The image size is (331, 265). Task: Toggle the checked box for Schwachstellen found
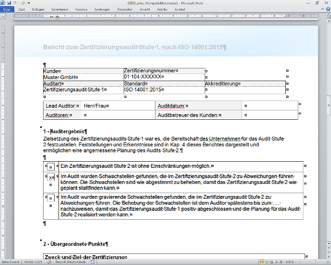pyautogui.click(x=50, y=178)
